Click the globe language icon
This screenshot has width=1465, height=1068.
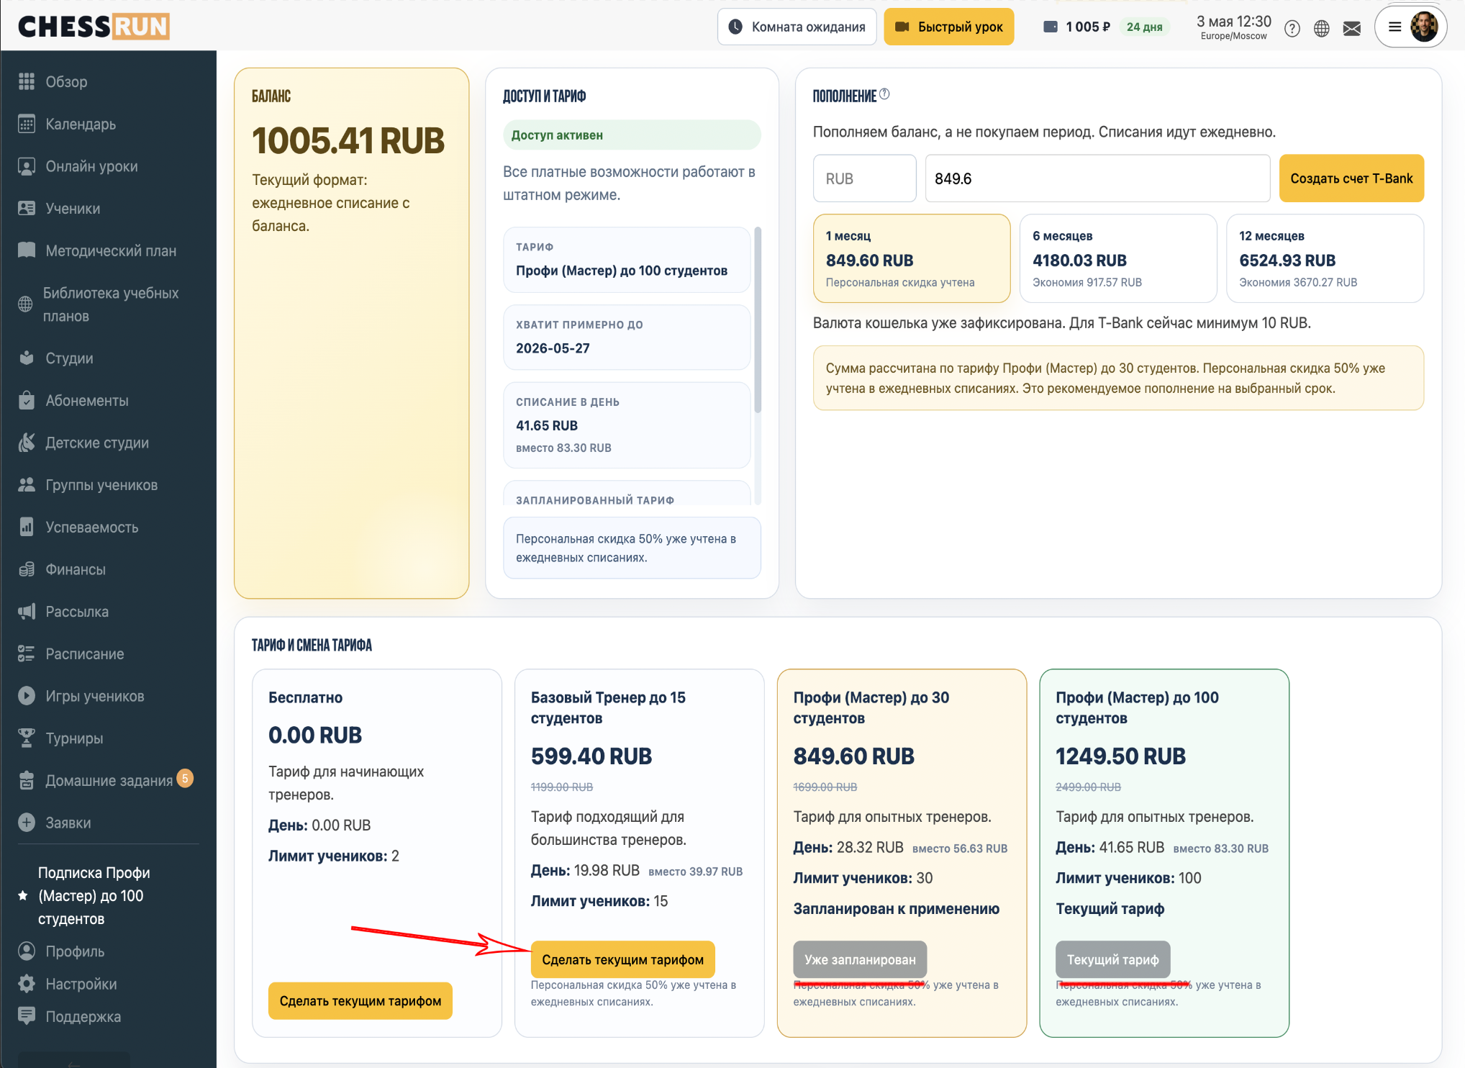click(1322, 28)
